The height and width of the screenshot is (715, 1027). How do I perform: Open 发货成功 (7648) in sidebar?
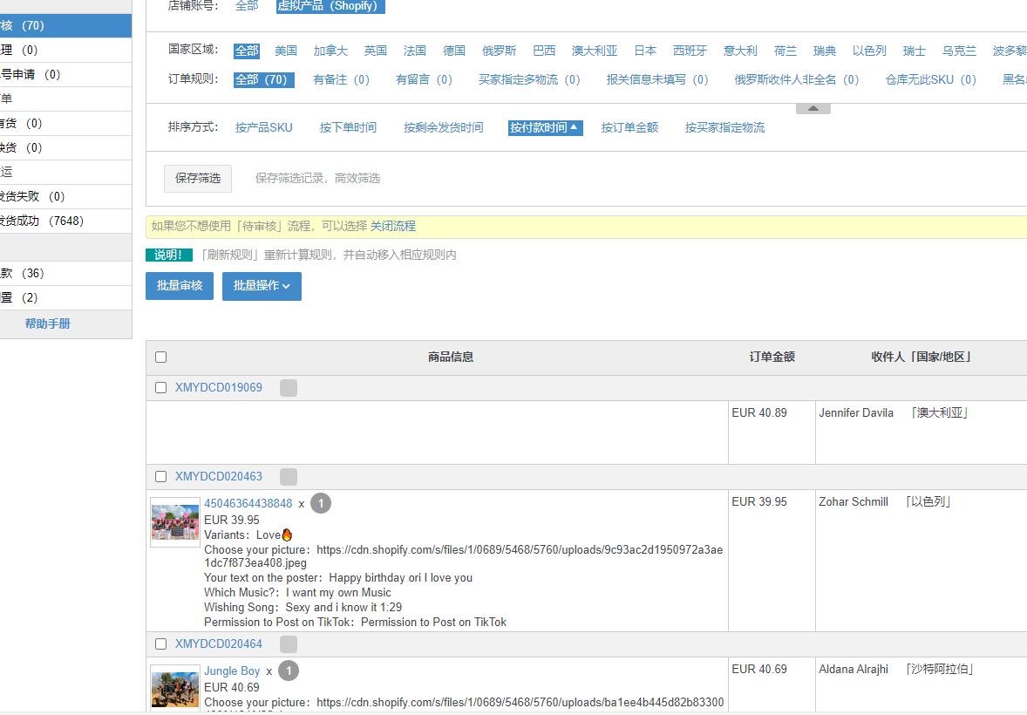click(x=42, y=221)
